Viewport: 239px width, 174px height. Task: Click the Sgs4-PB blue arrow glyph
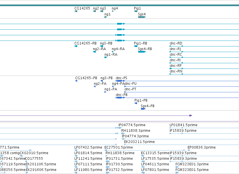[x=143, y=109]
